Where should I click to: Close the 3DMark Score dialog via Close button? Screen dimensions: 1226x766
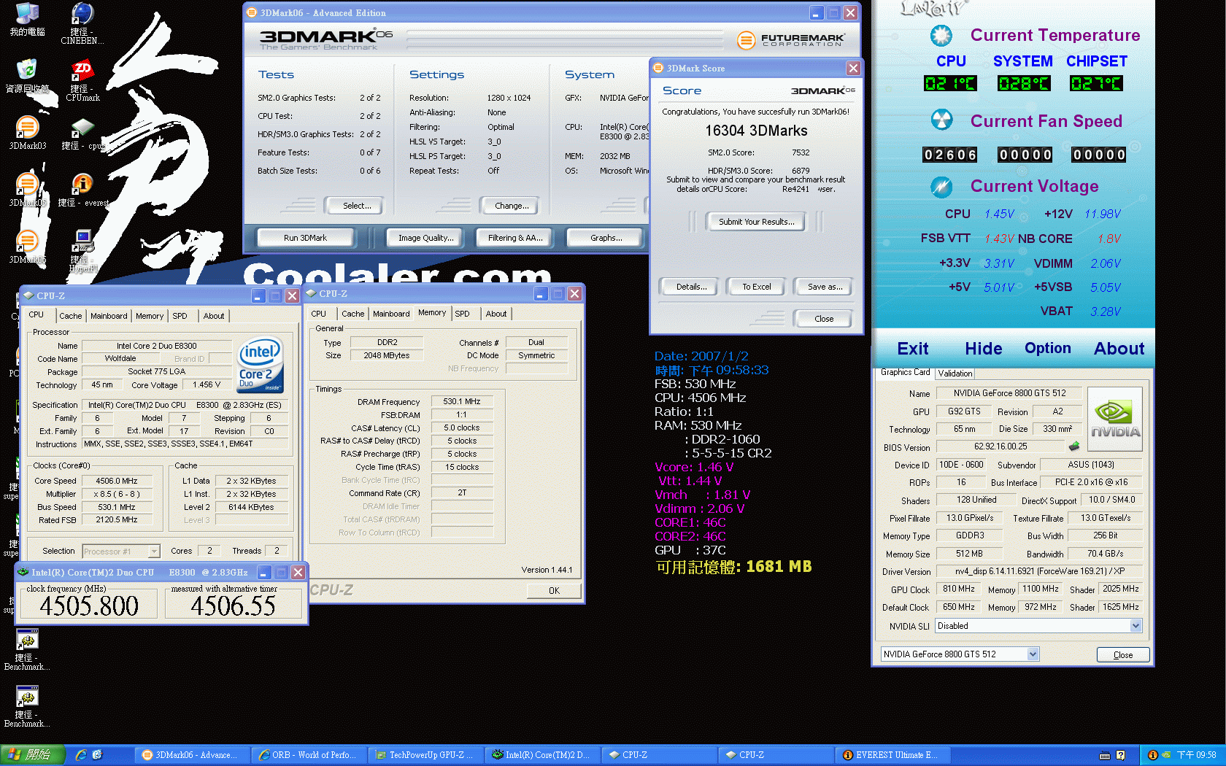pos(824,319)
